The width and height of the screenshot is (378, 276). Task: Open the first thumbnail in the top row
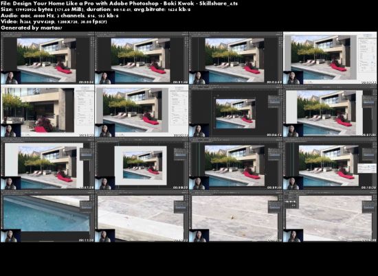point(47,58)
